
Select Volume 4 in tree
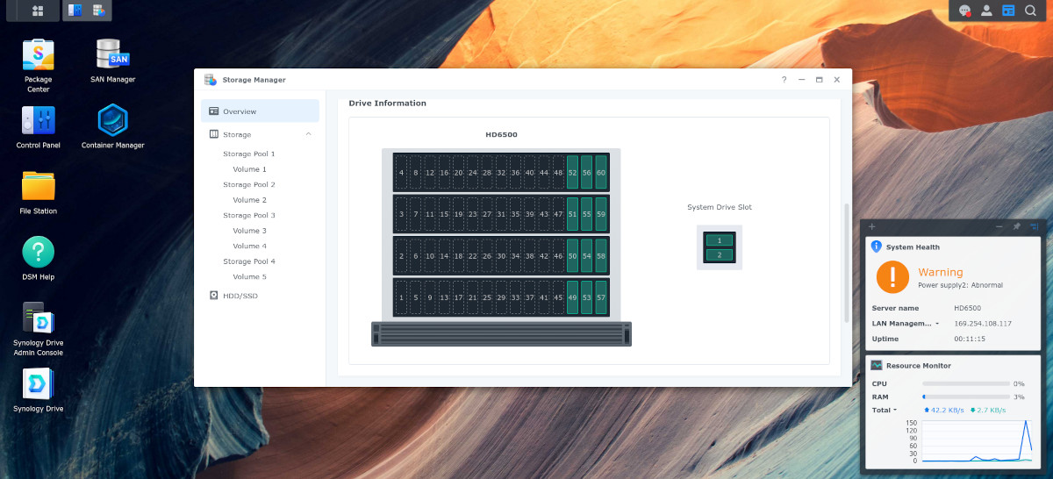pos(250,246)
